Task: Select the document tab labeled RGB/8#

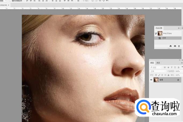Action: (3, 5)
